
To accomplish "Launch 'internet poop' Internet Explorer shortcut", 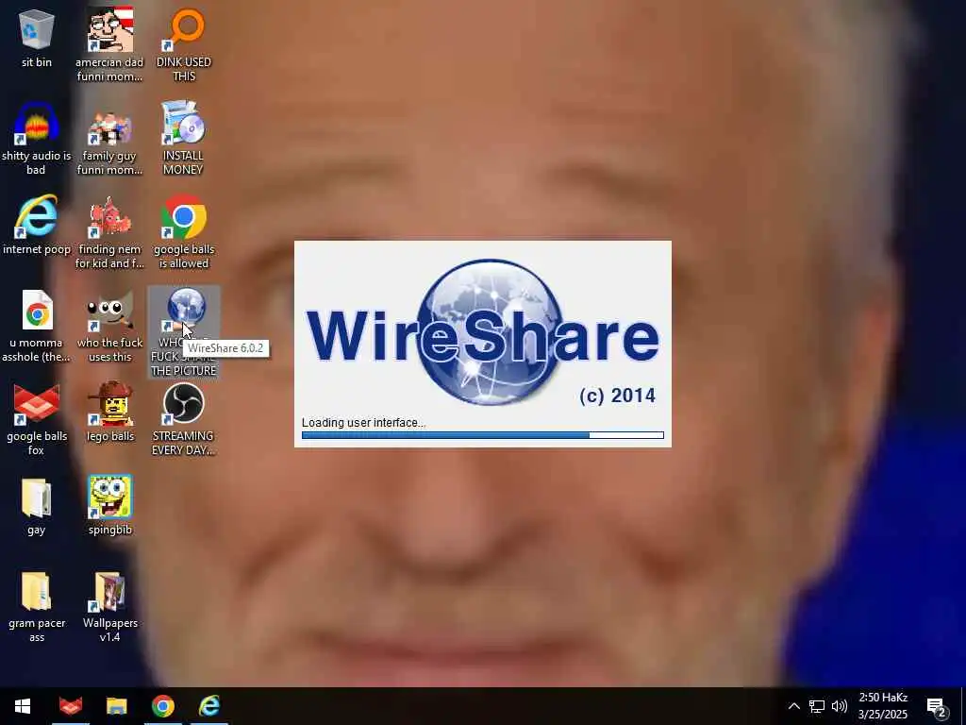I will (x=37, y=226).
